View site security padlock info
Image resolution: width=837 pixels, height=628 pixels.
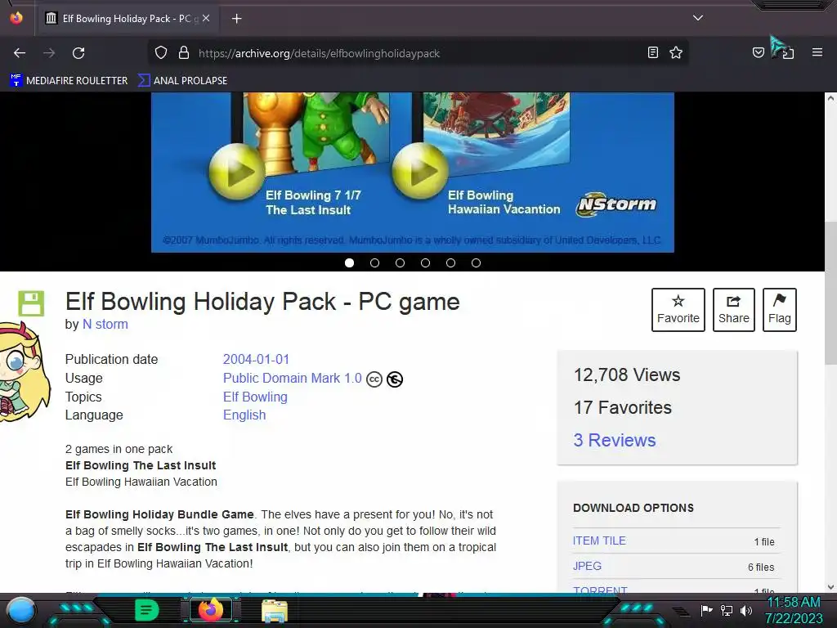(x=184, y=53)
